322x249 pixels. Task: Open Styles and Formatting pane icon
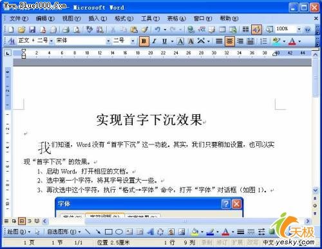[x=11, y=41]
